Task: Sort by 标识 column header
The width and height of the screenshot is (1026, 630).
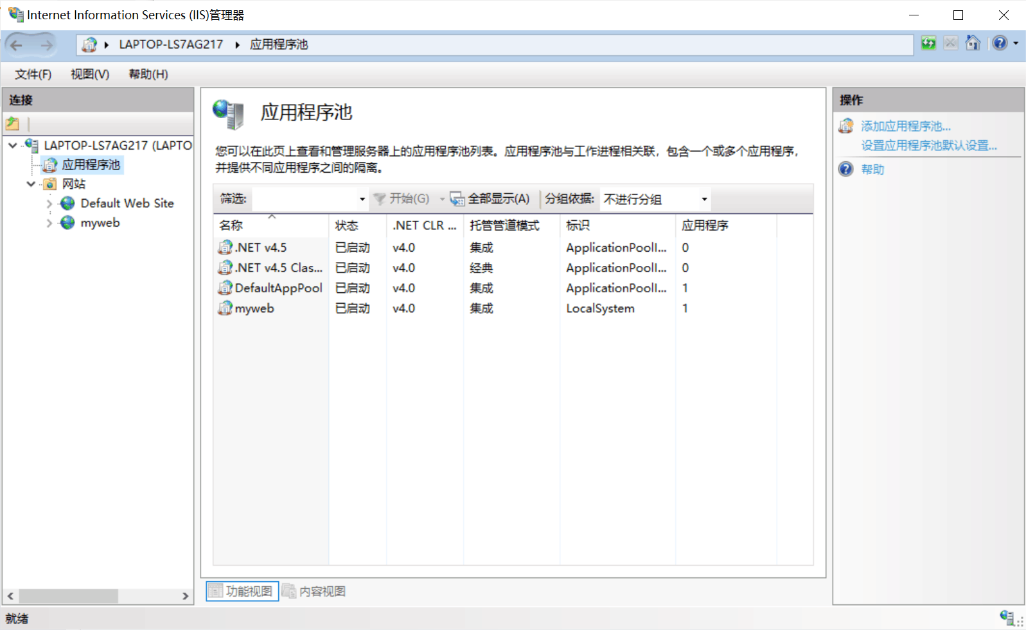Action: (617, 225)
